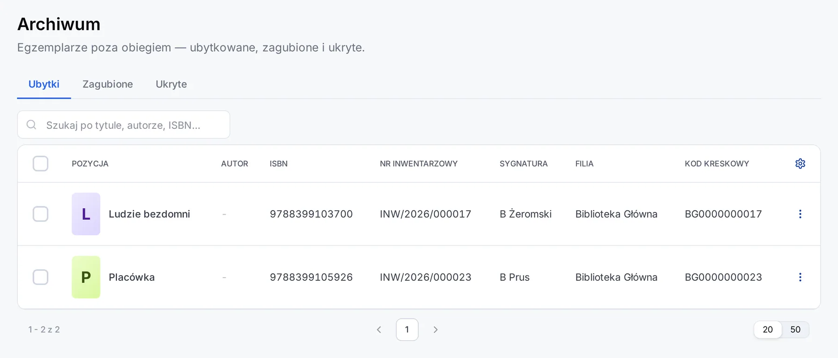Viewport: 838px width, 358px height.
Task: Open column settings gear icon
Action: point(800,164)
